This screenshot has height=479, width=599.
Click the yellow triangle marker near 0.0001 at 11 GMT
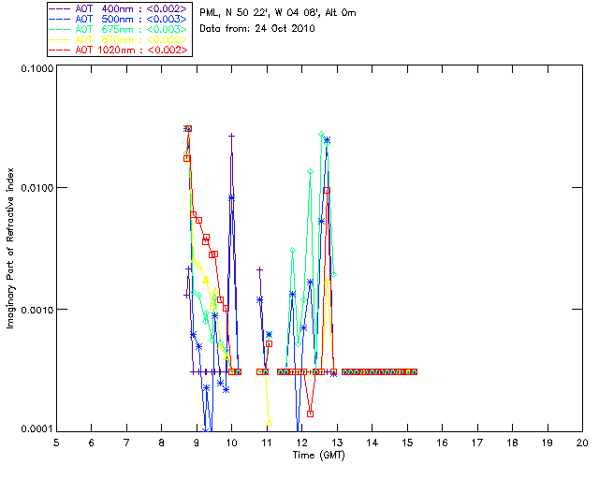(x=270, y=423)
